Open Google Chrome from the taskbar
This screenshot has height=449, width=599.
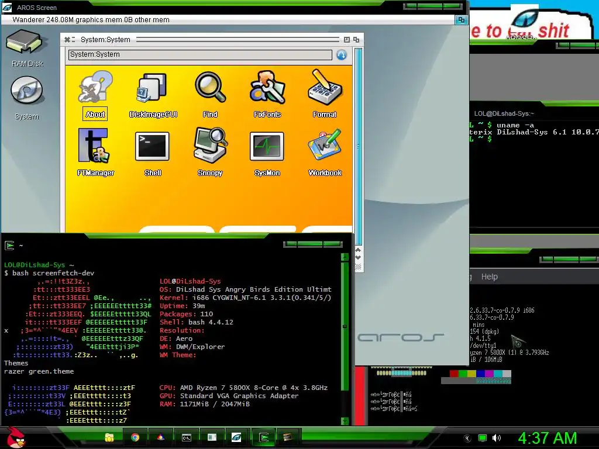(x=135, y=437)
